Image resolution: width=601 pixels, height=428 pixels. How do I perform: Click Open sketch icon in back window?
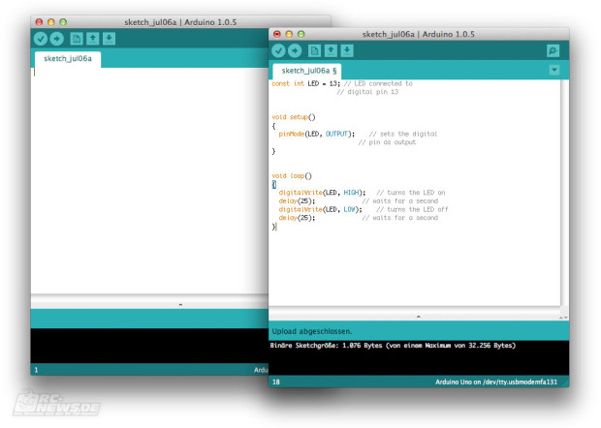coord(93,39)
